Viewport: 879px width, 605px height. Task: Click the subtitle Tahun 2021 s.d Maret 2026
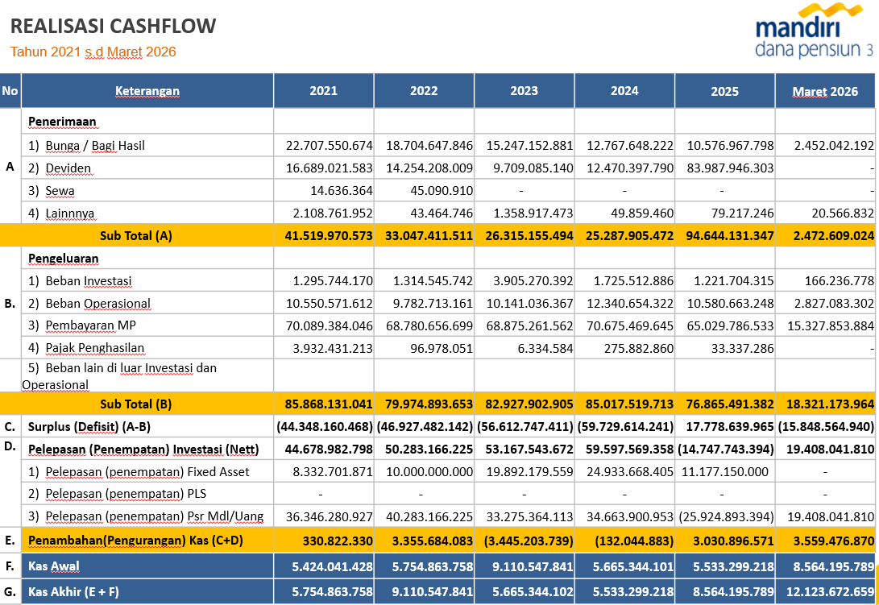pos(93,52)
